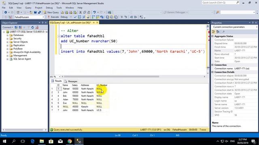This screenshot has width=259, height=145.
Task: Click the Increase Indent icon
Action: click(x=136, y=17)
